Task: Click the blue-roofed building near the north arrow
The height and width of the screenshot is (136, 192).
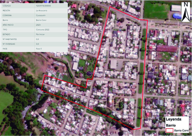Action: [178, 16]
